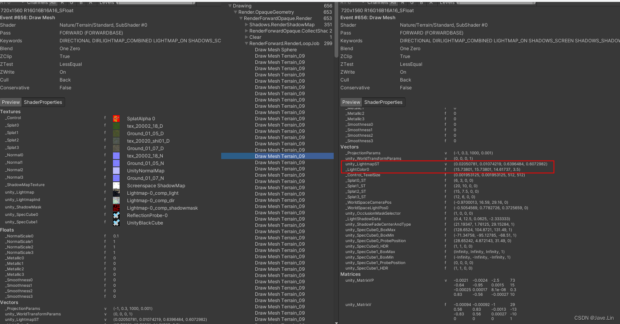Image resolution: width=620 pixels, height=324 pixels.
Task: Click the UnityBlackCube cubemap icon
Action: [x=116, y=223]
